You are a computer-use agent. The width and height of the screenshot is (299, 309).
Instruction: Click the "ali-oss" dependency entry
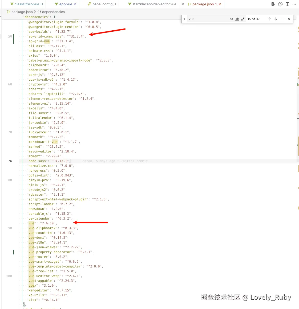click(47, 46)
